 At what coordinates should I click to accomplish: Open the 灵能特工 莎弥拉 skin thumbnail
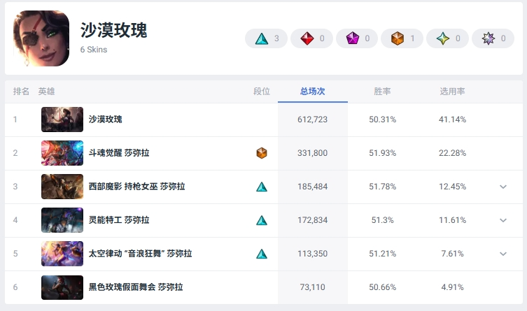coord(62,220)
